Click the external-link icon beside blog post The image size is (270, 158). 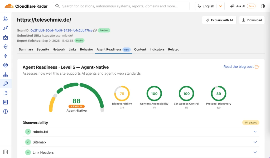[257, 67]
